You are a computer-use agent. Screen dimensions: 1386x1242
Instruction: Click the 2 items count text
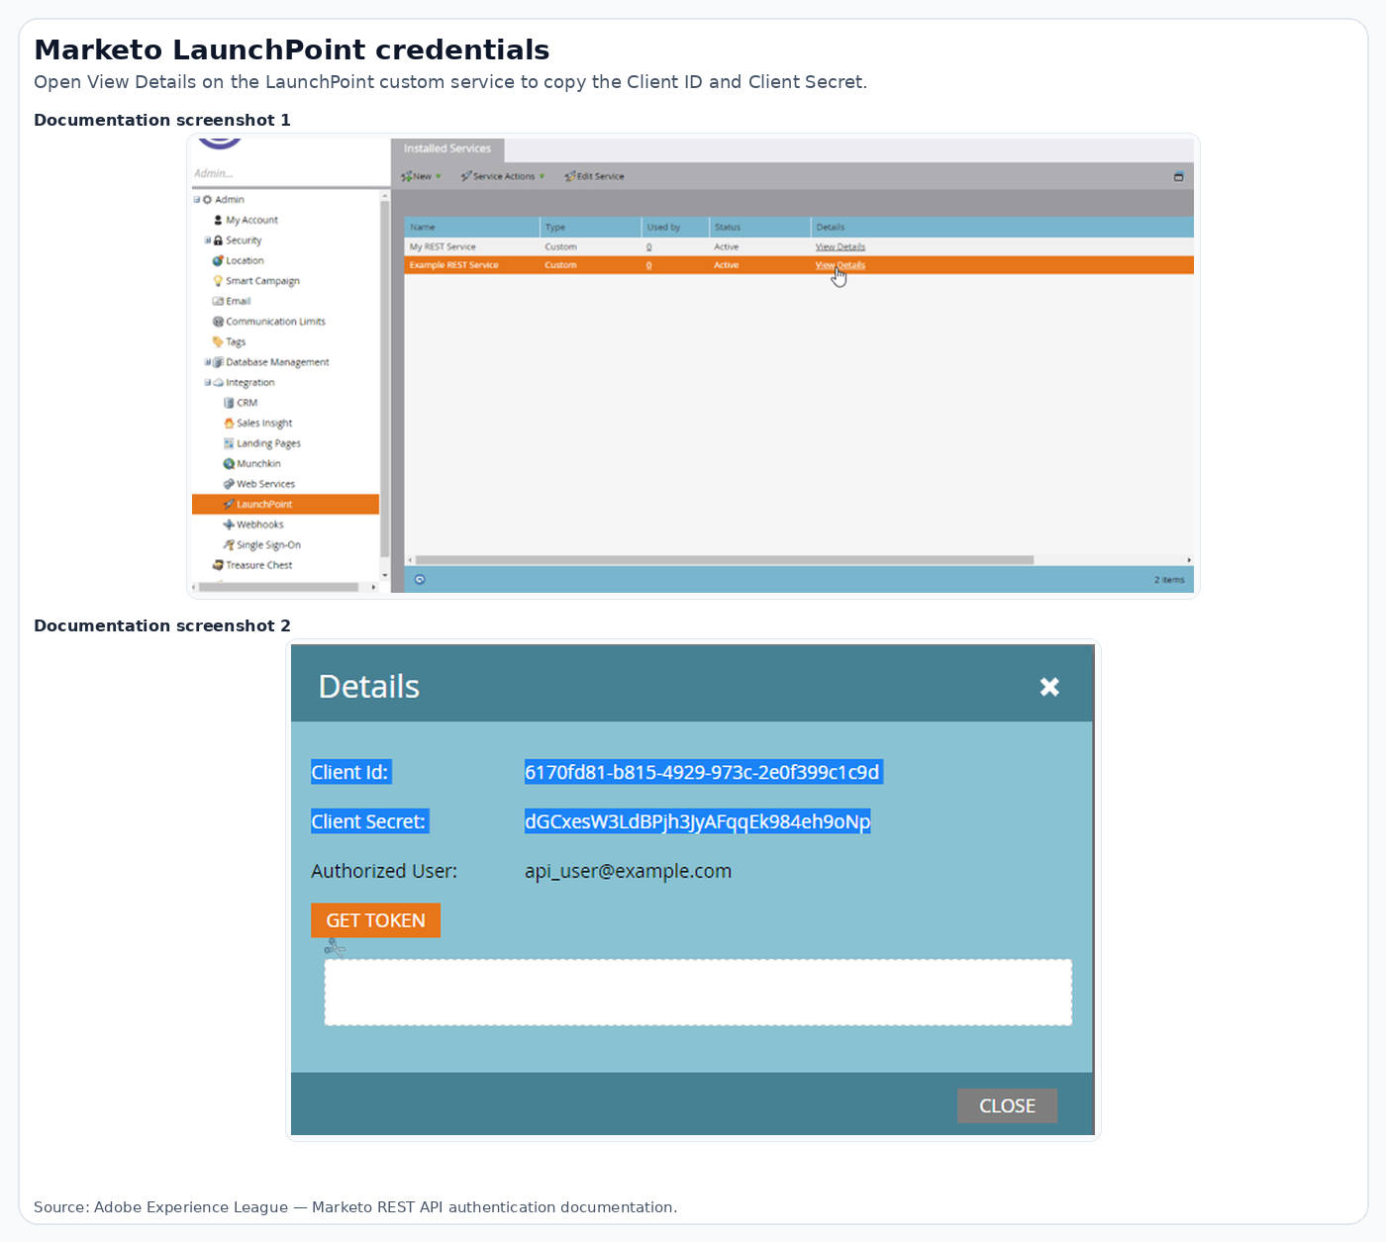click(x=1169, y=580)
